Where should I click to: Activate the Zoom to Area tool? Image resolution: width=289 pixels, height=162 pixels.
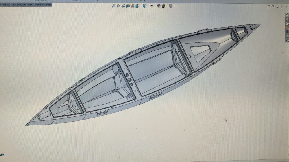pos(118,6)
